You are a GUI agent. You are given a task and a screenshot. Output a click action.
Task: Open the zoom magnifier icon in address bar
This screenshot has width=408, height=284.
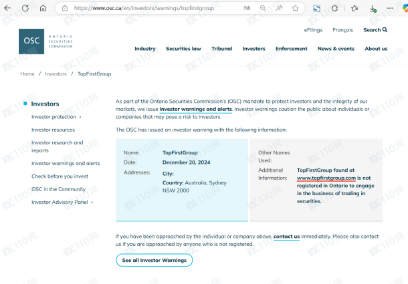[x=263, y=8]
